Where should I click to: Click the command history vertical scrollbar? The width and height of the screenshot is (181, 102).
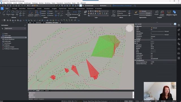[x=133, y=95]
